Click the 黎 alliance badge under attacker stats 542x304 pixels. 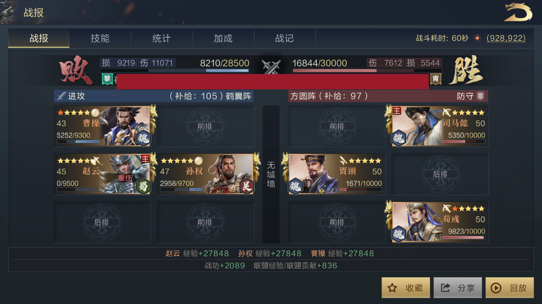click(106, 79)
